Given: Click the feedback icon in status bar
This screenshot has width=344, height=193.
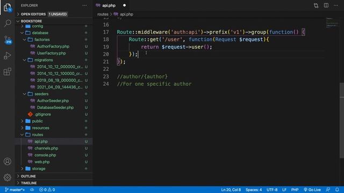Looking at the screenshot, I should tap(328, 190).
